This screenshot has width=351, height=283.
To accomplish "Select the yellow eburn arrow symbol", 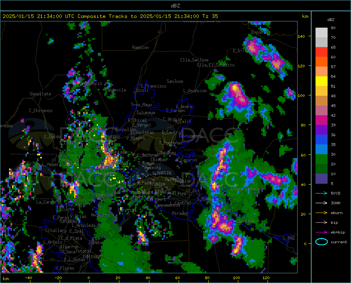I will [321, 213].
